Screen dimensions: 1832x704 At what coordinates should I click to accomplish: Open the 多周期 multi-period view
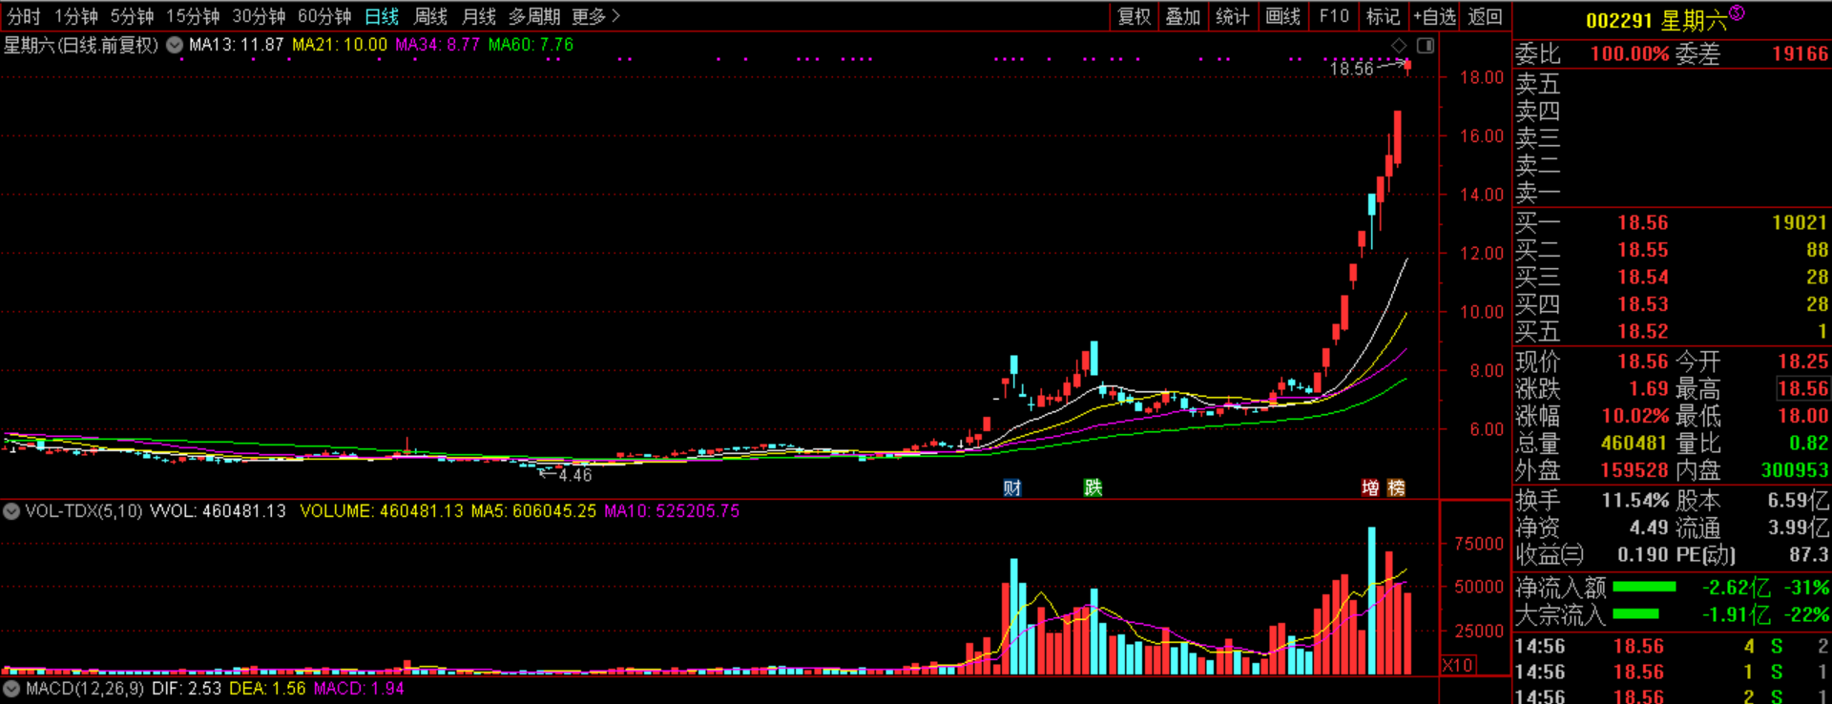pos(534,16)
